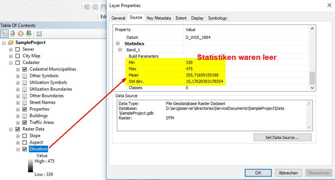
Task: Confirm with the OK button
Action: click(x=258, y=173)
